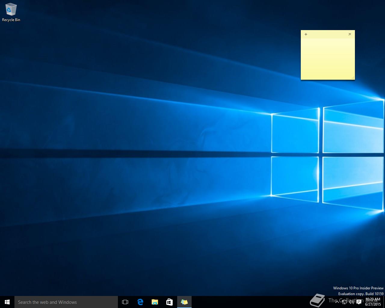Open the Store from the taskbar
Image resolution: width=385 pixels, height=308 pixels.
(x=170, y=302)
